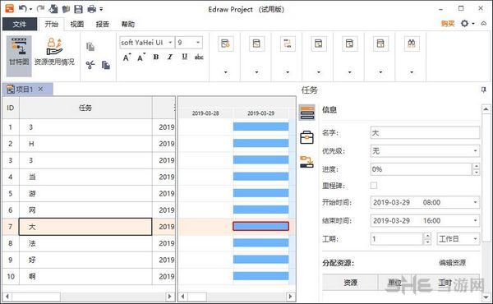Increase font size with the grow font icon

point(127,58)
